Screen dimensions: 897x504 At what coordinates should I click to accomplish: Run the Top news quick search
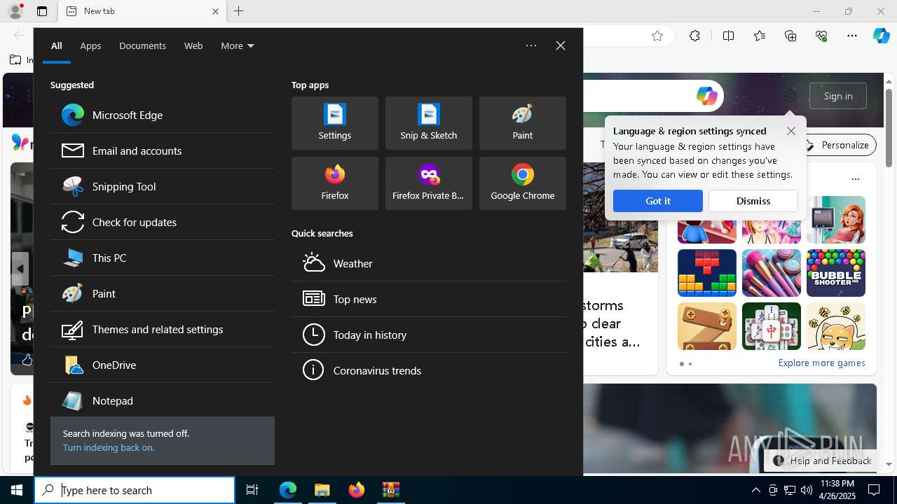click(x=429, y=299)
